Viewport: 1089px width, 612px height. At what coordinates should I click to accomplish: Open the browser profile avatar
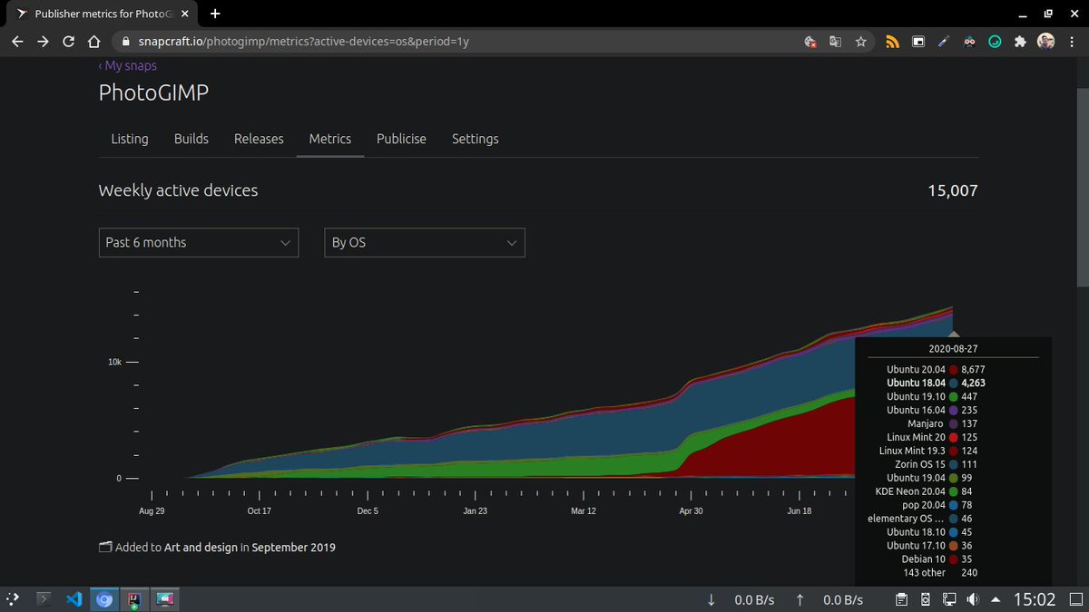coord(1045,42)
